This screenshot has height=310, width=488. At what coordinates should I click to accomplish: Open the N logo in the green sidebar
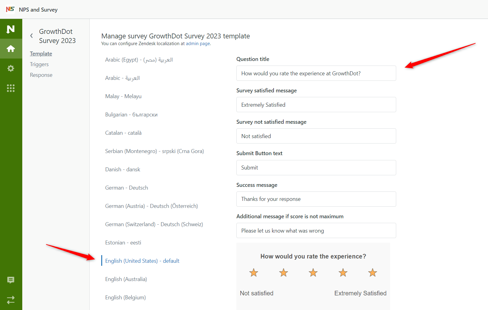click(x=11, y=29)
